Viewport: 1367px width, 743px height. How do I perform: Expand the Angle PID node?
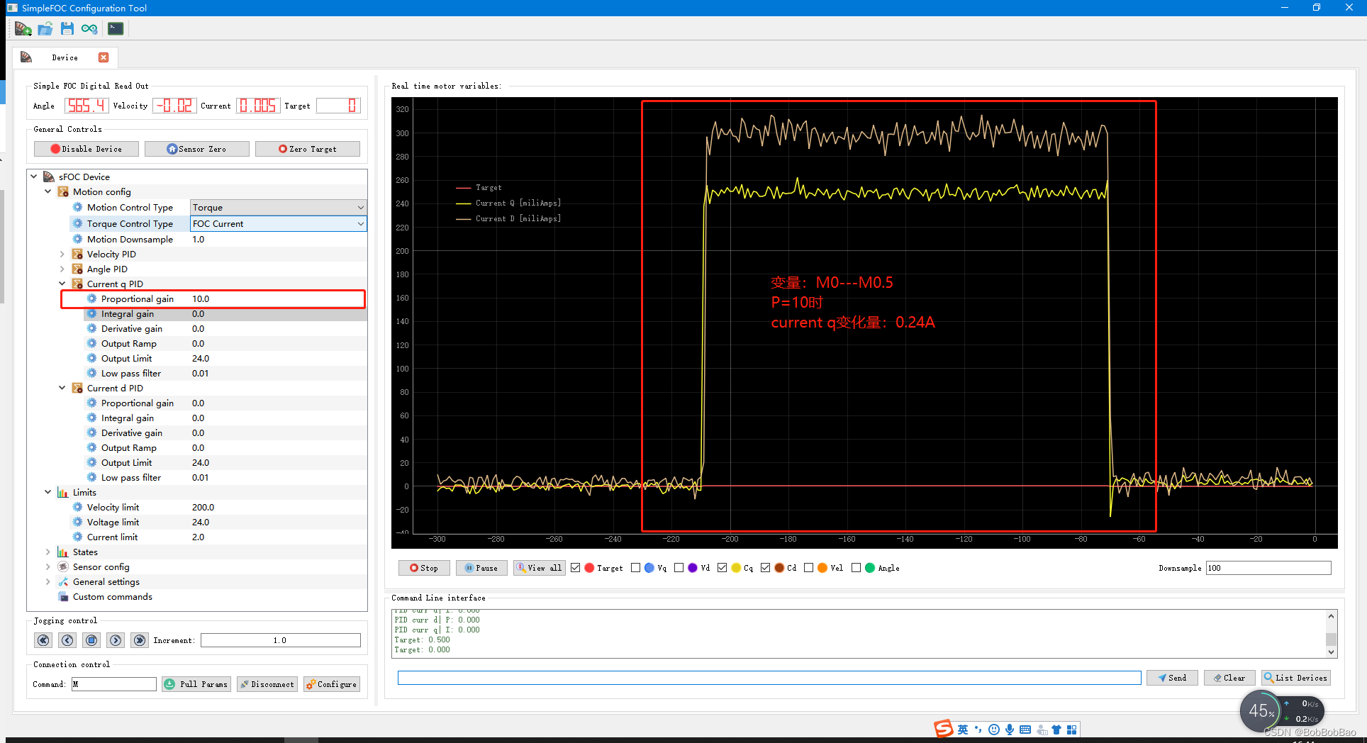coord(62,269)
